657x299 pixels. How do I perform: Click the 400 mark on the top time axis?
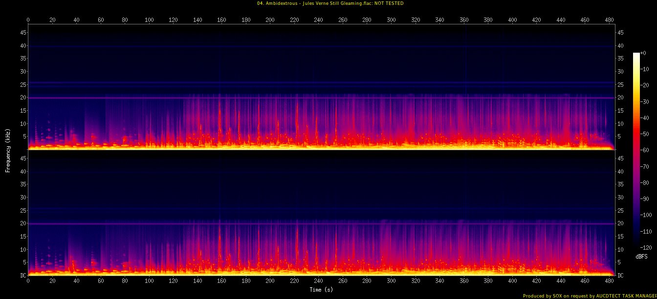(512, 20)
